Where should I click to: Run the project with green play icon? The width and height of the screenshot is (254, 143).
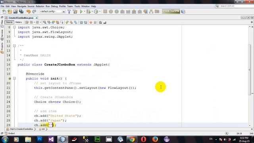81,12
